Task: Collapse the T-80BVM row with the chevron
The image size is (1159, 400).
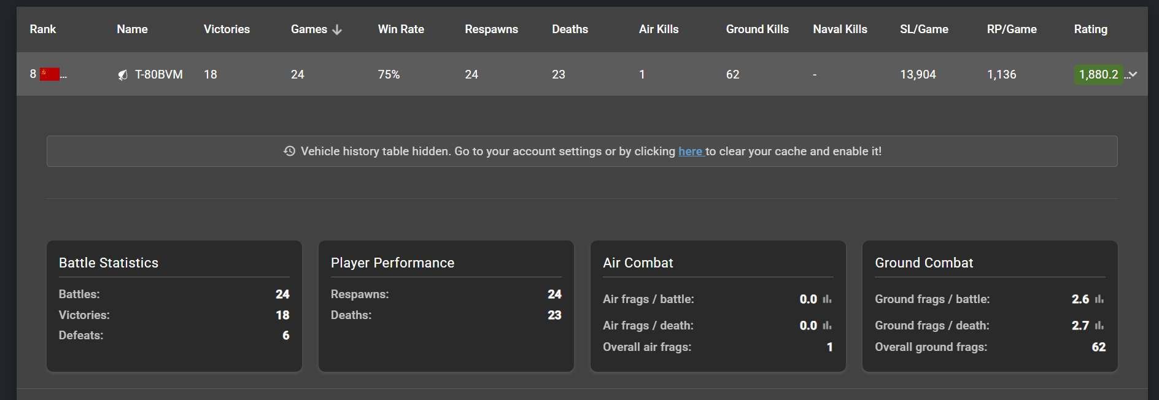Action: [1133, 74]
